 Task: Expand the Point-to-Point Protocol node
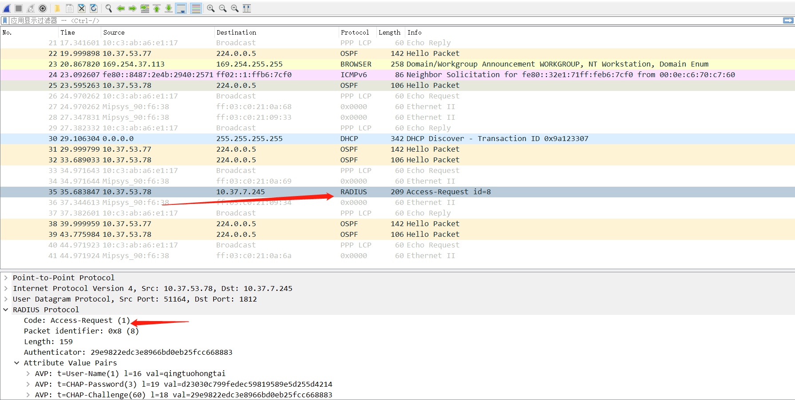point(6,278)
